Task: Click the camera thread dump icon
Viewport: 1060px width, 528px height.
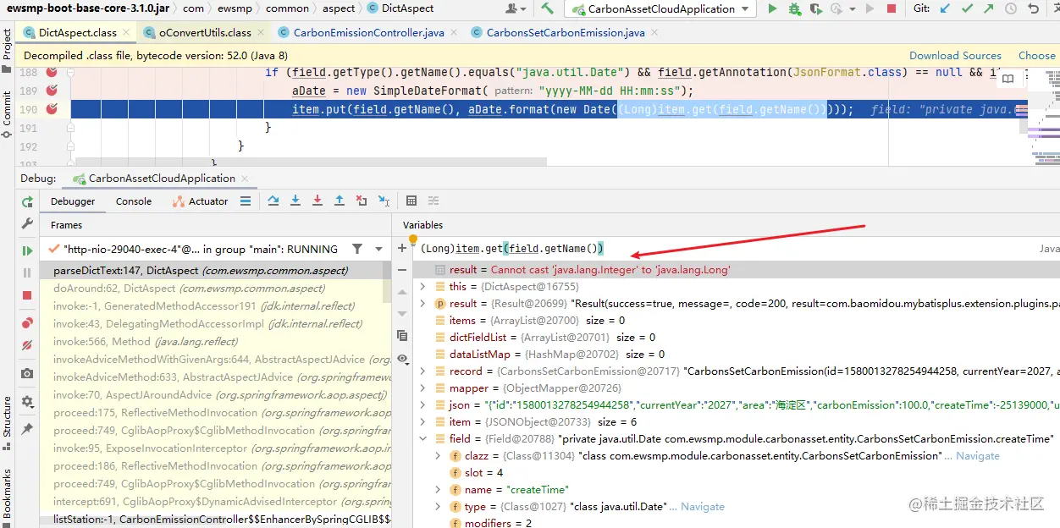Action: click(27, 373)
